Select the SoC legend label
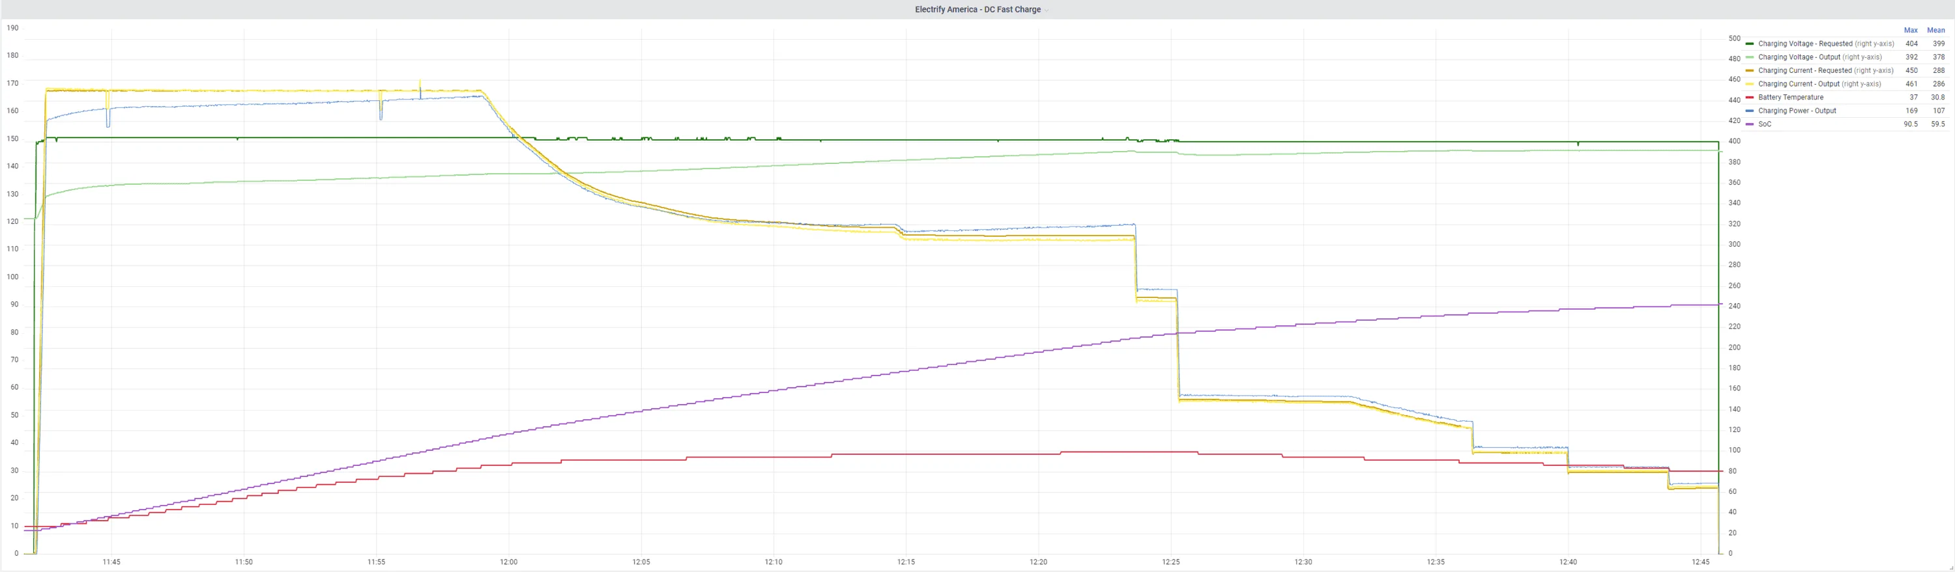The image size is (1955, 572). (x=1765, y=124)
